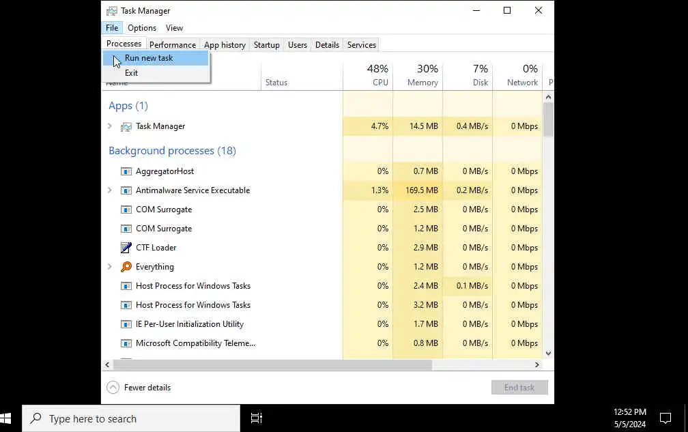Click the 169.5 MB memory value
Viewport: 688px width, 432px height.
tap(422, 190)
